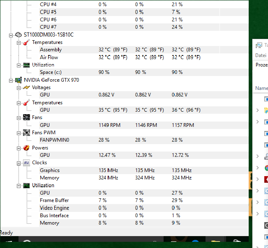This screenshot has width=268, height=248.
Task: Click the hard drive Temperatures thermometer icon
Action: (x=26, y=42)
